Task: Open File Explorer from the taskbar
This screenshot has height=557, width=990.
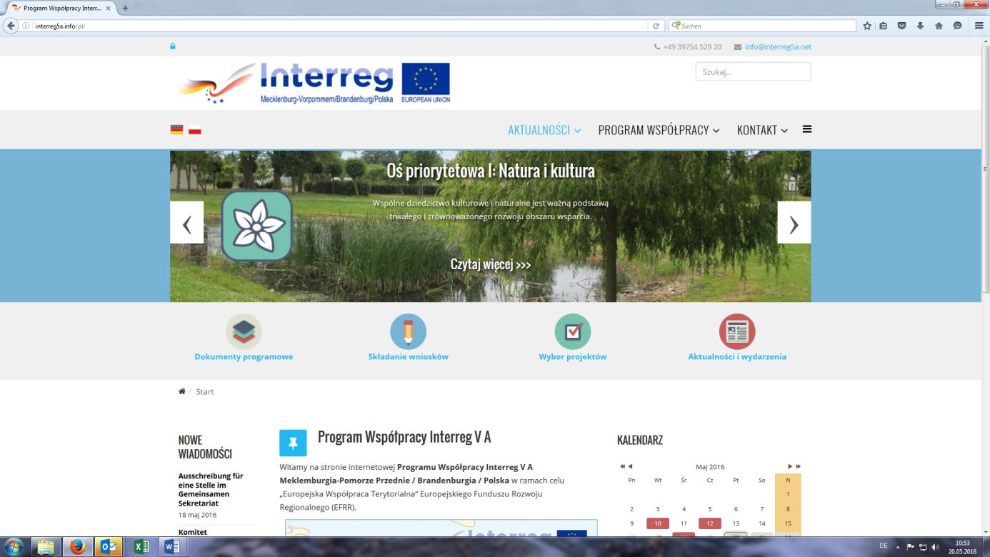Action: point(46,547)
